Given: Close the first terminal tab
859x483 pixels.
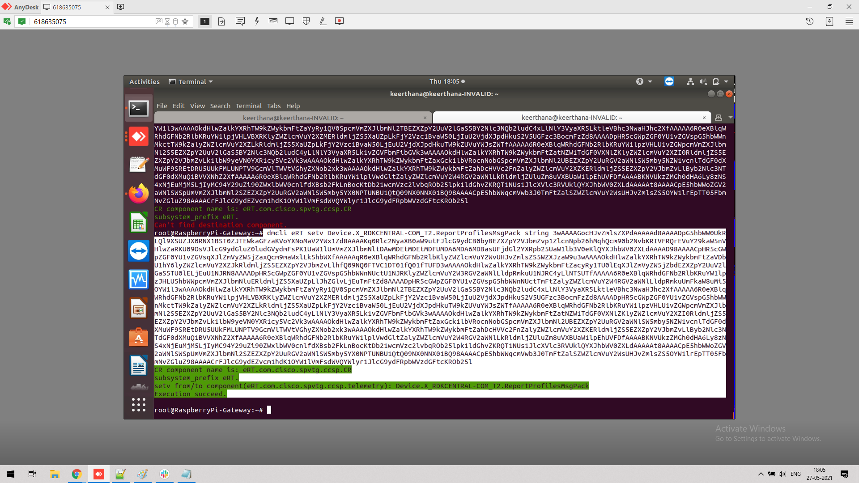Looking at the screenshot, I should (x=425, y=118).
